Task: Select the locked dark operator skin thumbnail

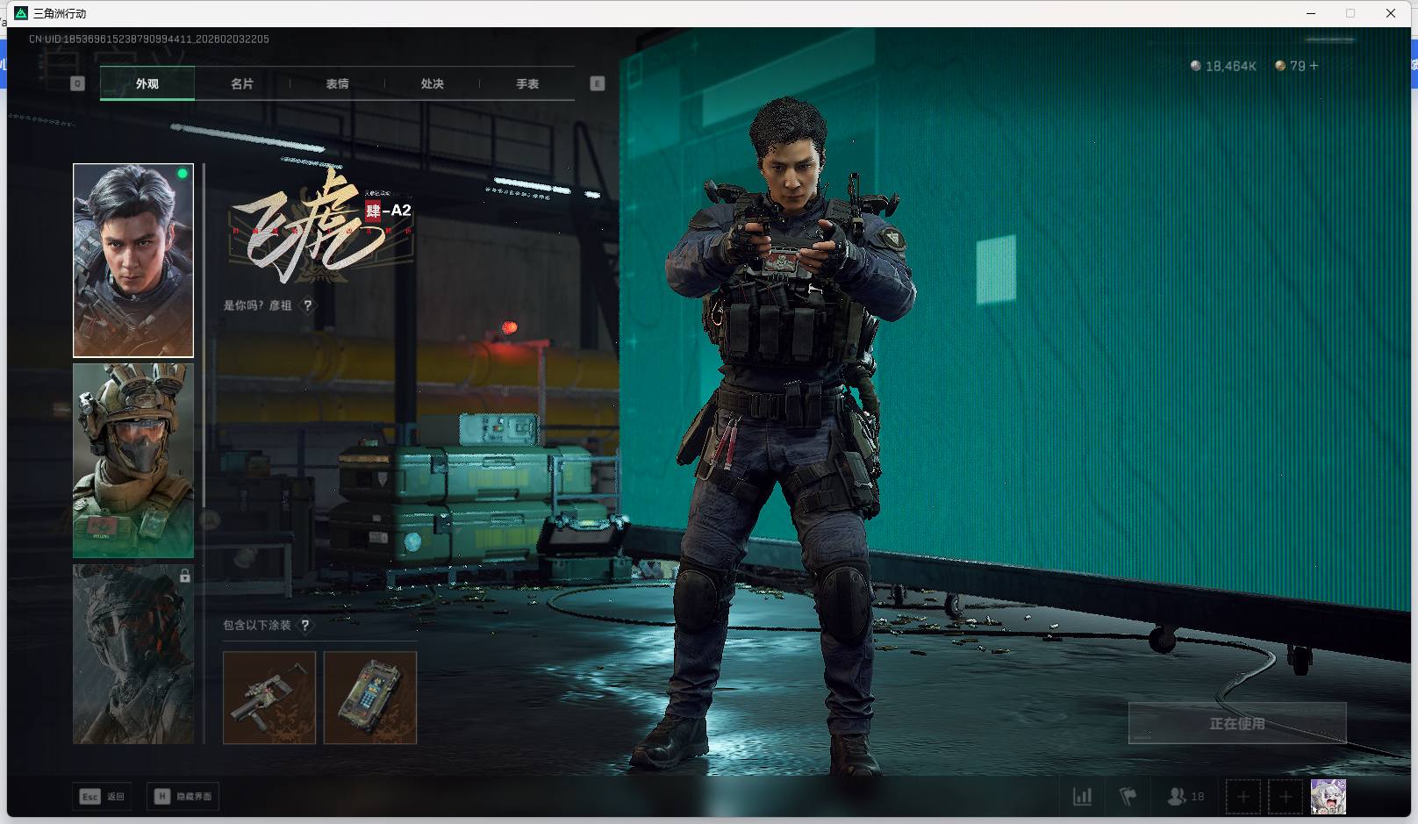Action: pyautogui.click(x=133, y=654)
